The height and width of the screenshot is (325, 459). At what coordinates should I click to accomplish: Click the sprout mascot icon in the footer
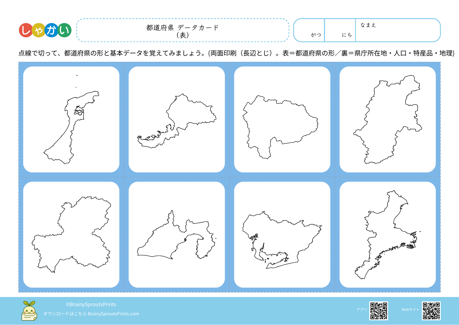(29, 311)
